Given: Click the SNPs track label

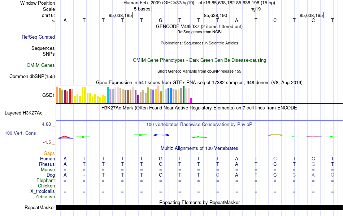Looking at the screenshot, I should pos(49,54).
